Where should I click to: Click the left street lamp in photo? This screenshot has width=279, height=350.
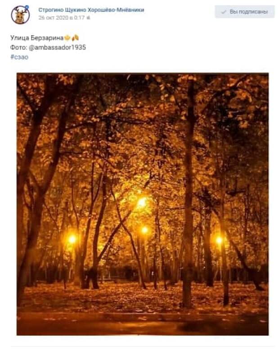[72, 239]
